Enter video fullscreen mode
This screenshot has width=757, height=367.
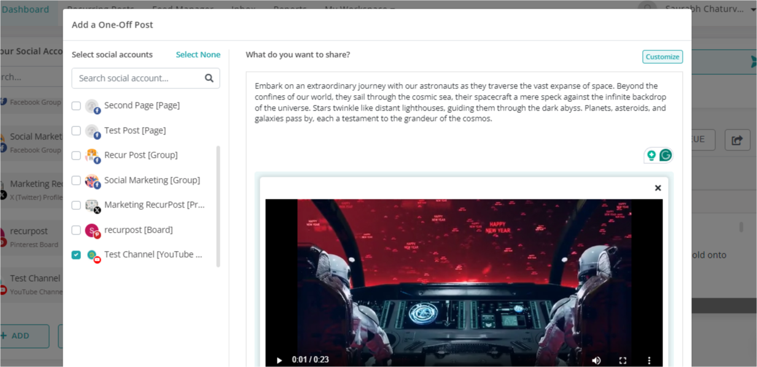[x=623, y=360]
